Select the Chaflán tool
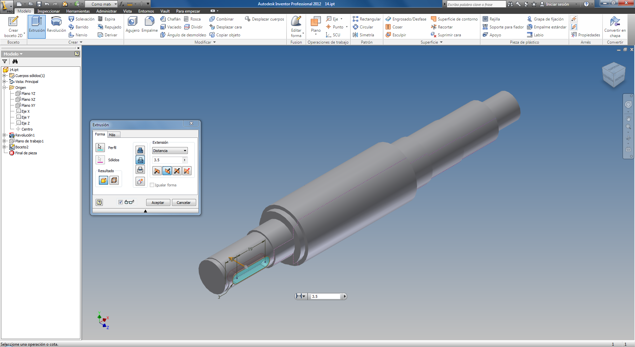 coord(170,19)
